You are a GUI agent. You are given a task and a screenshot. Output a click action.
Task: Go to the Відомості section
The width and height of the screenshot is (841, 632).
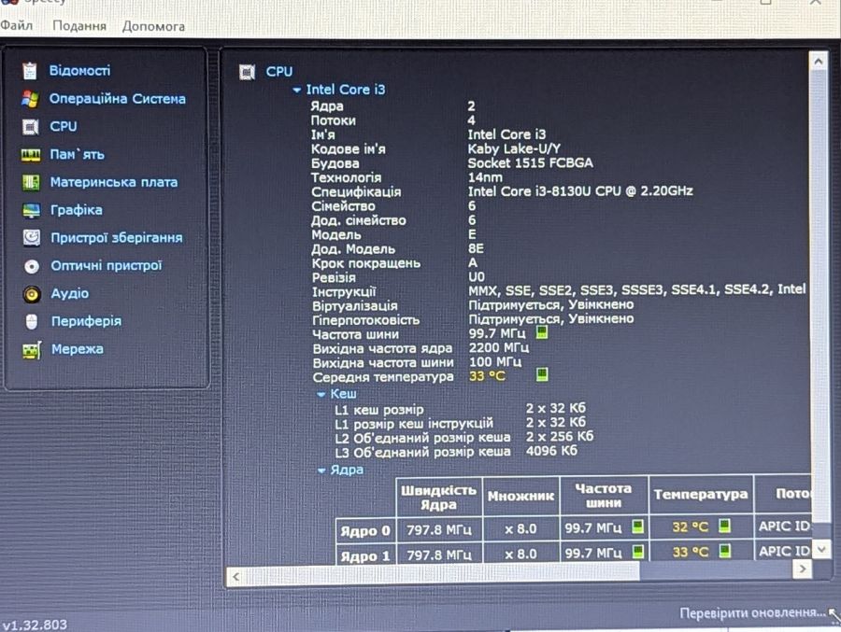(80, 71)
